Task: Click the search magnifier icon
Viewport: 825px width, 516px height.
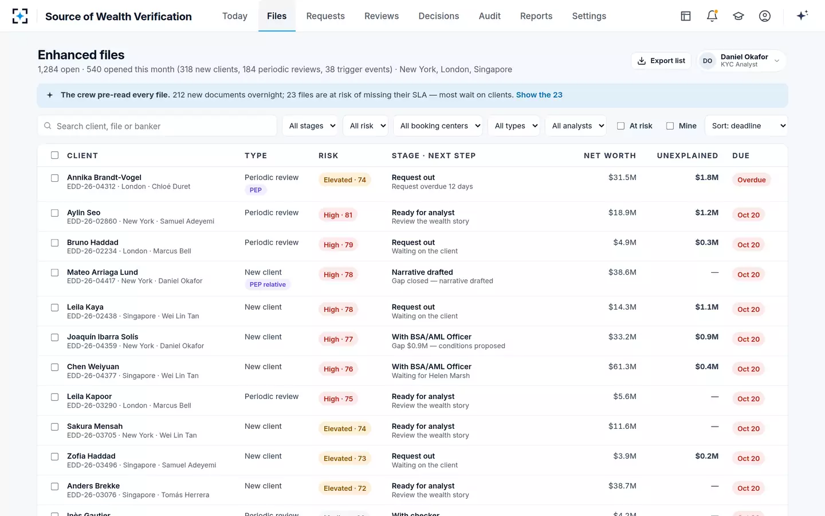Action: [48, 126]
